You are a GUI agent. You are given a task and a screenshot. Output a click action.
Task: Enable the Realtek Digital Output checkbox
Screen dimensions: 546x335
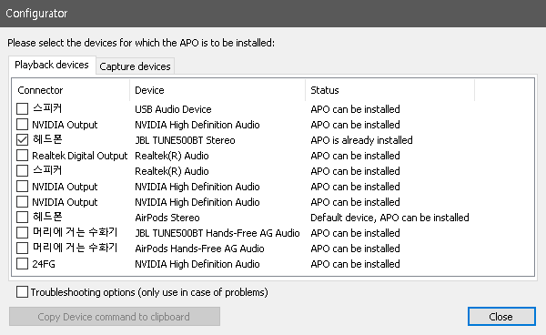22,156
